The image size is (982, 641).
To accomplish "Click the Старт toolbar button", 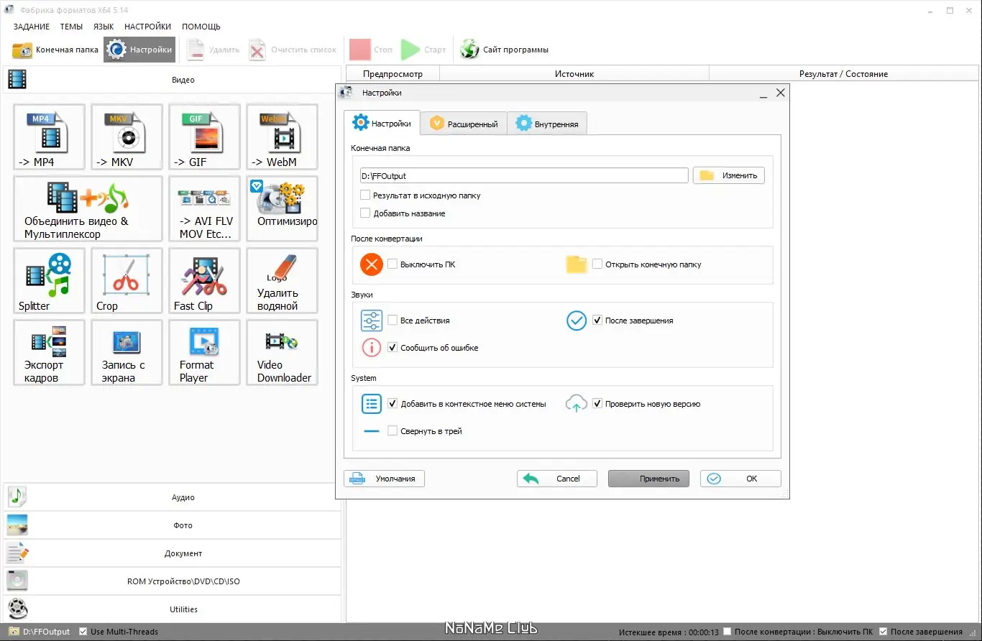I will tap(423, 50).
